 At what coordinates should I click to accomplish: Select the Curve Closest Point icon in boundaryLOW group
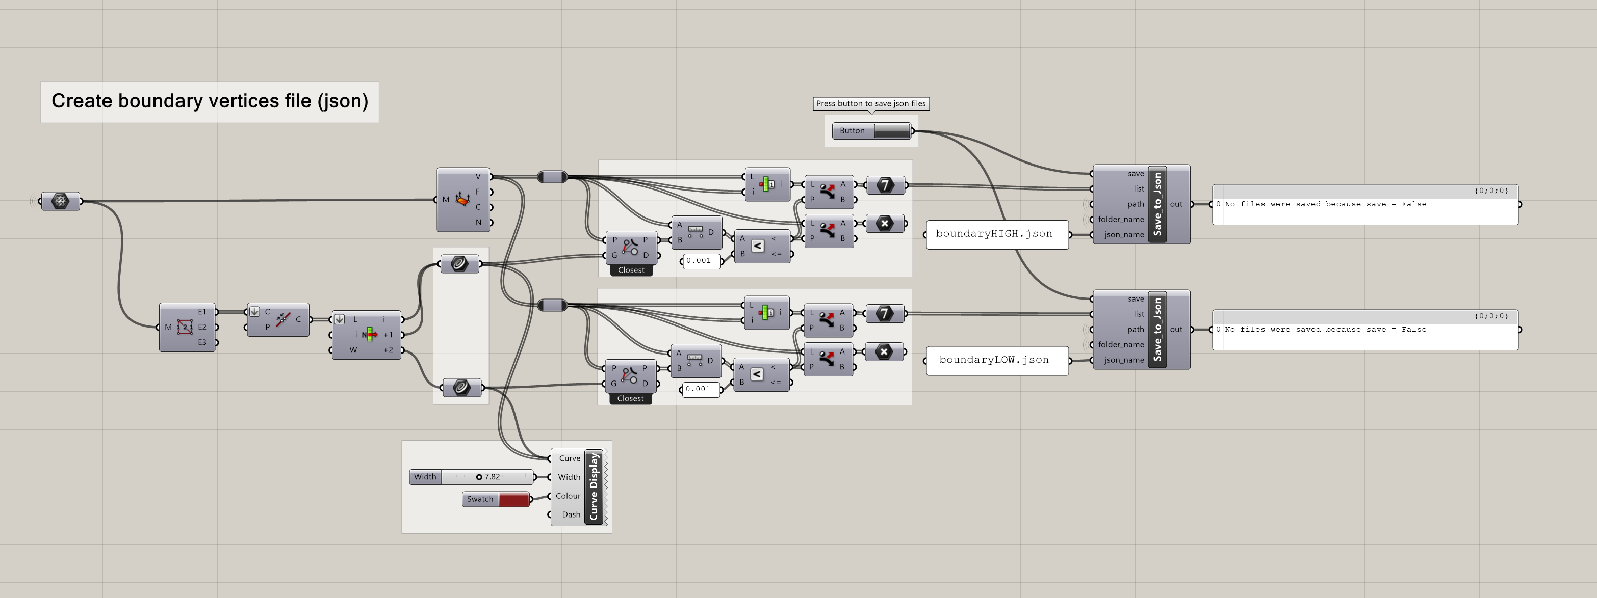[x=629, y=376]
